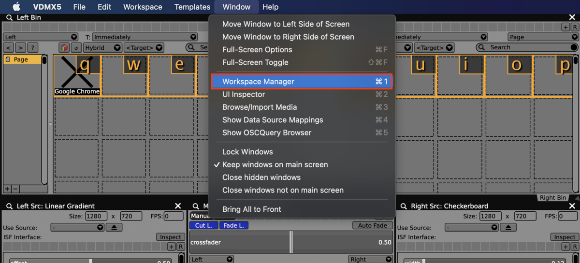Click the crossfader slider handle

coord(291,242)
